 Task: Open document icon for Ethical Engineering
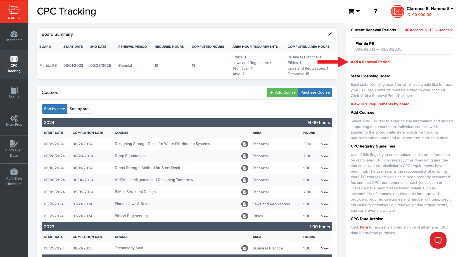click(x=245, y=216)
